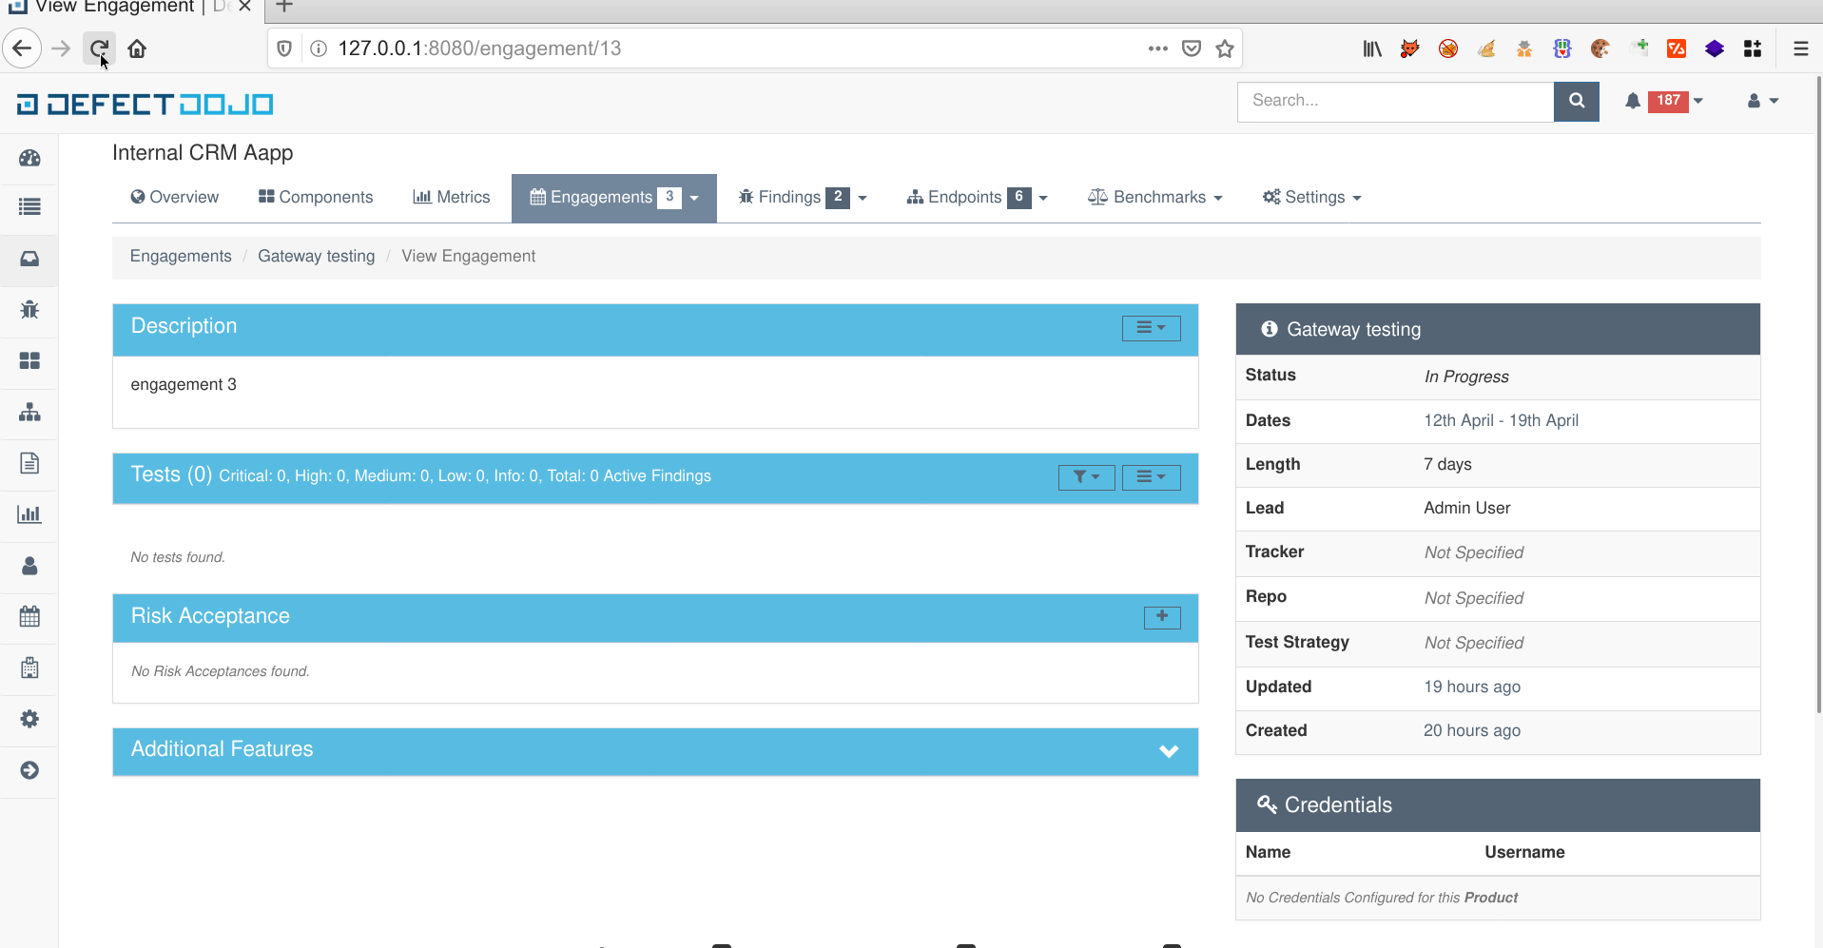This screenshot has height=948, width=1823.
Task: Expand the Additional Features panel chevron
Action: (1169, 751)
